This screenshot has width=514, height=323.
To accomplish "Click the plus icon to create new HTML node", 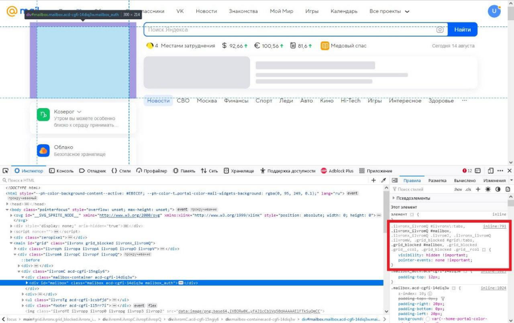I will [x=373, y=180].
